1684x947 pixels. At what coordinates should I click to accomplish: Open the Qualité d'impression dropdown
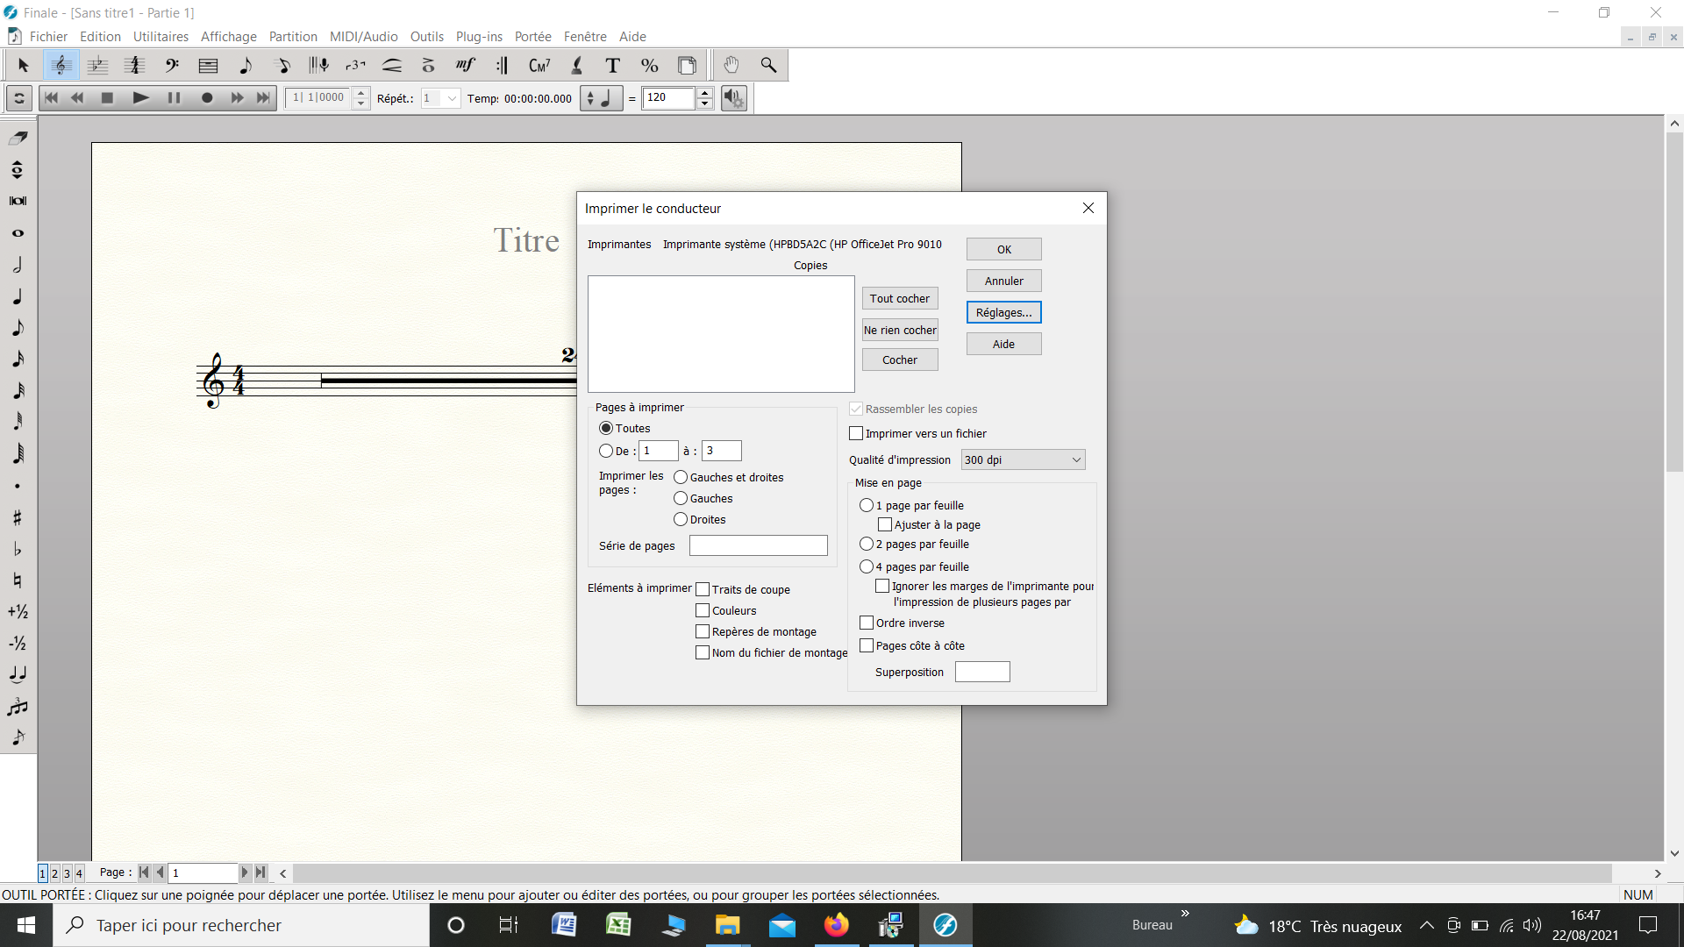click(x=1023, y=459)
